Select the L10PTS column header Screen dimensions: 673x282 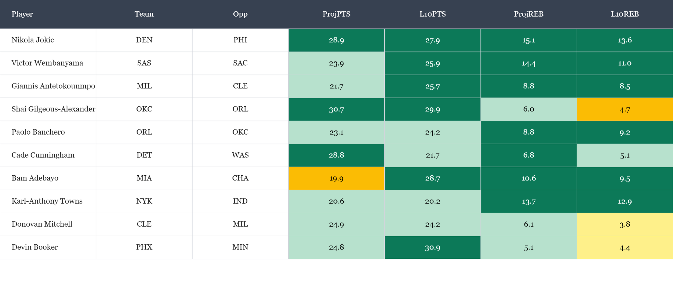pos(432,14)
